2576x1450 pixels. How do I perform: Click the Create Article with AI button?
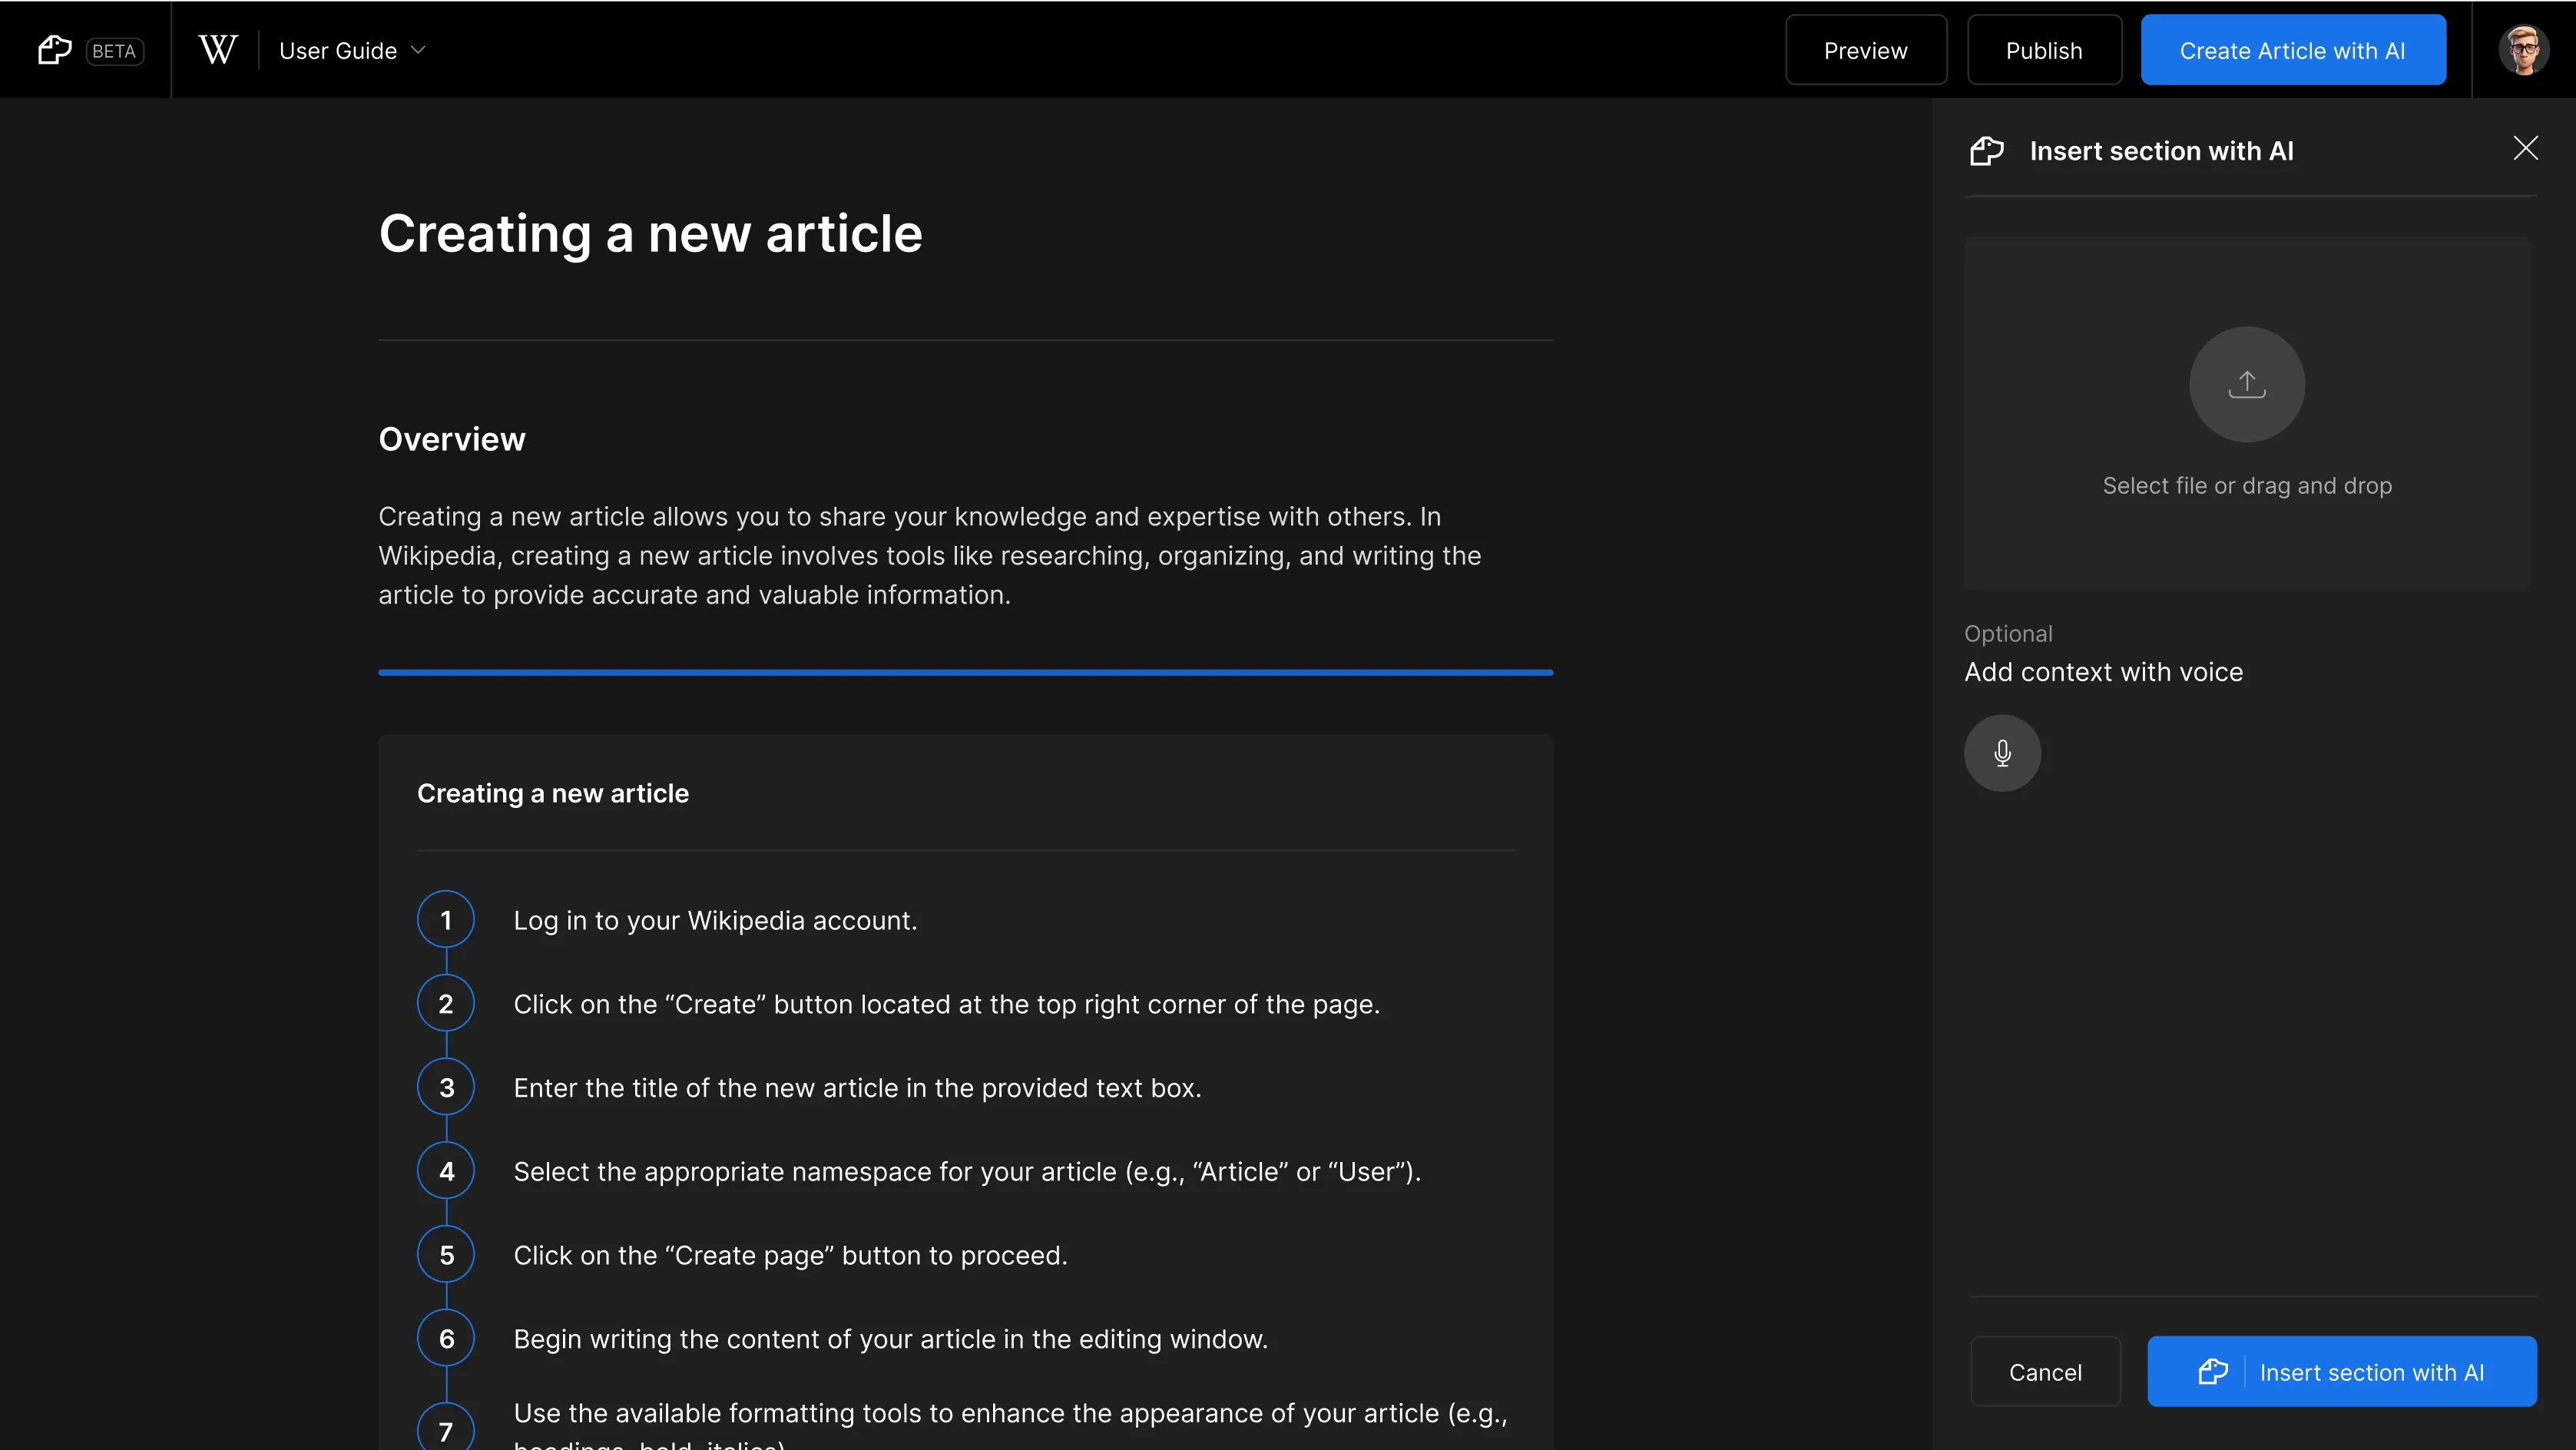[x=2293, y=49]
